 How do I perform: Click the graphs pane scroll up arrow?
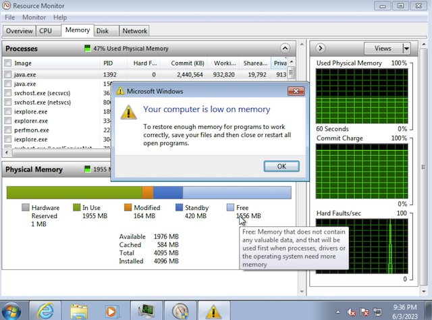pos(424,44)
